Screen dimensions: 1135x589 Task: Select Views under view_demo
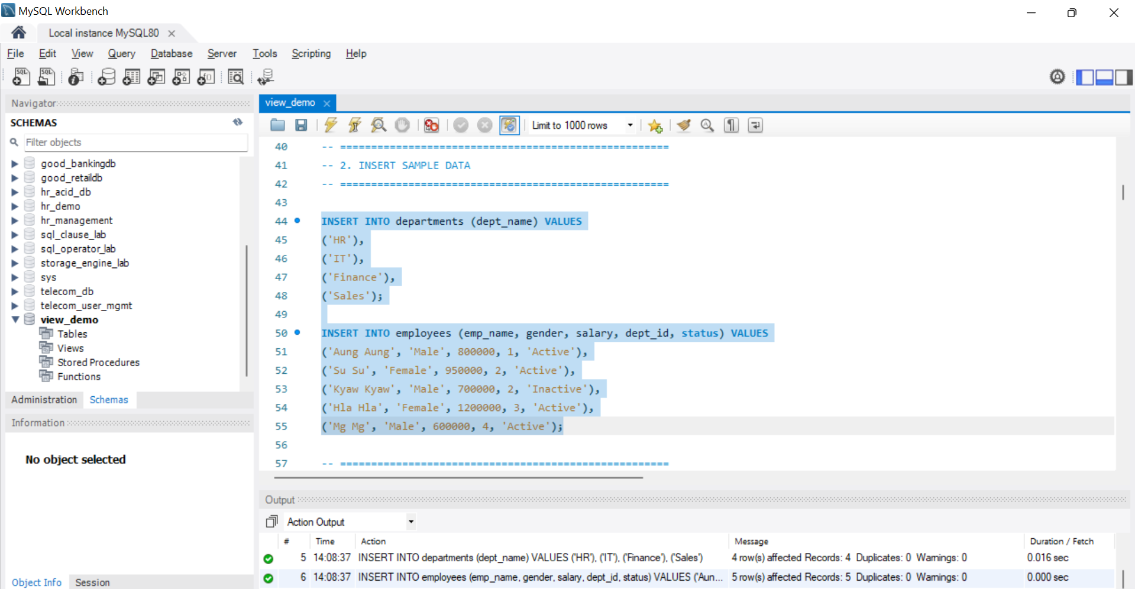point(70,348)
